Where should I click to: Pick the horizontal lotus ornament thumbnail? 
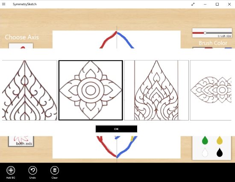pyautogui.click(x=211, y=90)
